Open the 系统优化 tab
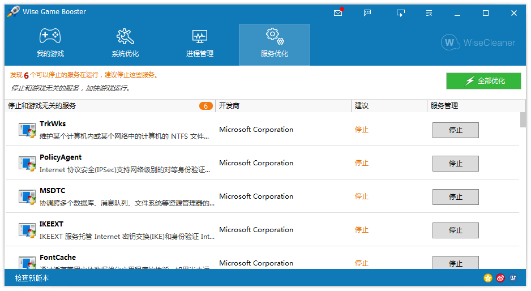Screen dimensions: 531x291 point(125,44)
